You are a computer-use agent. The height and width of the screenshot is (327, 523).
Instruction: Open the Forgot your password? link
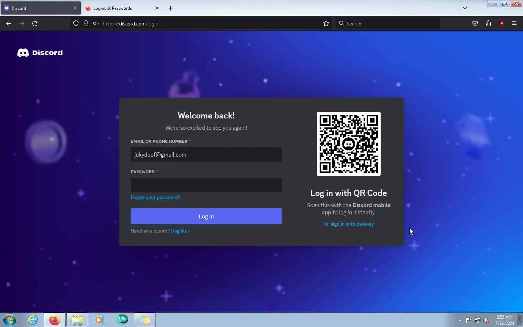155,197
